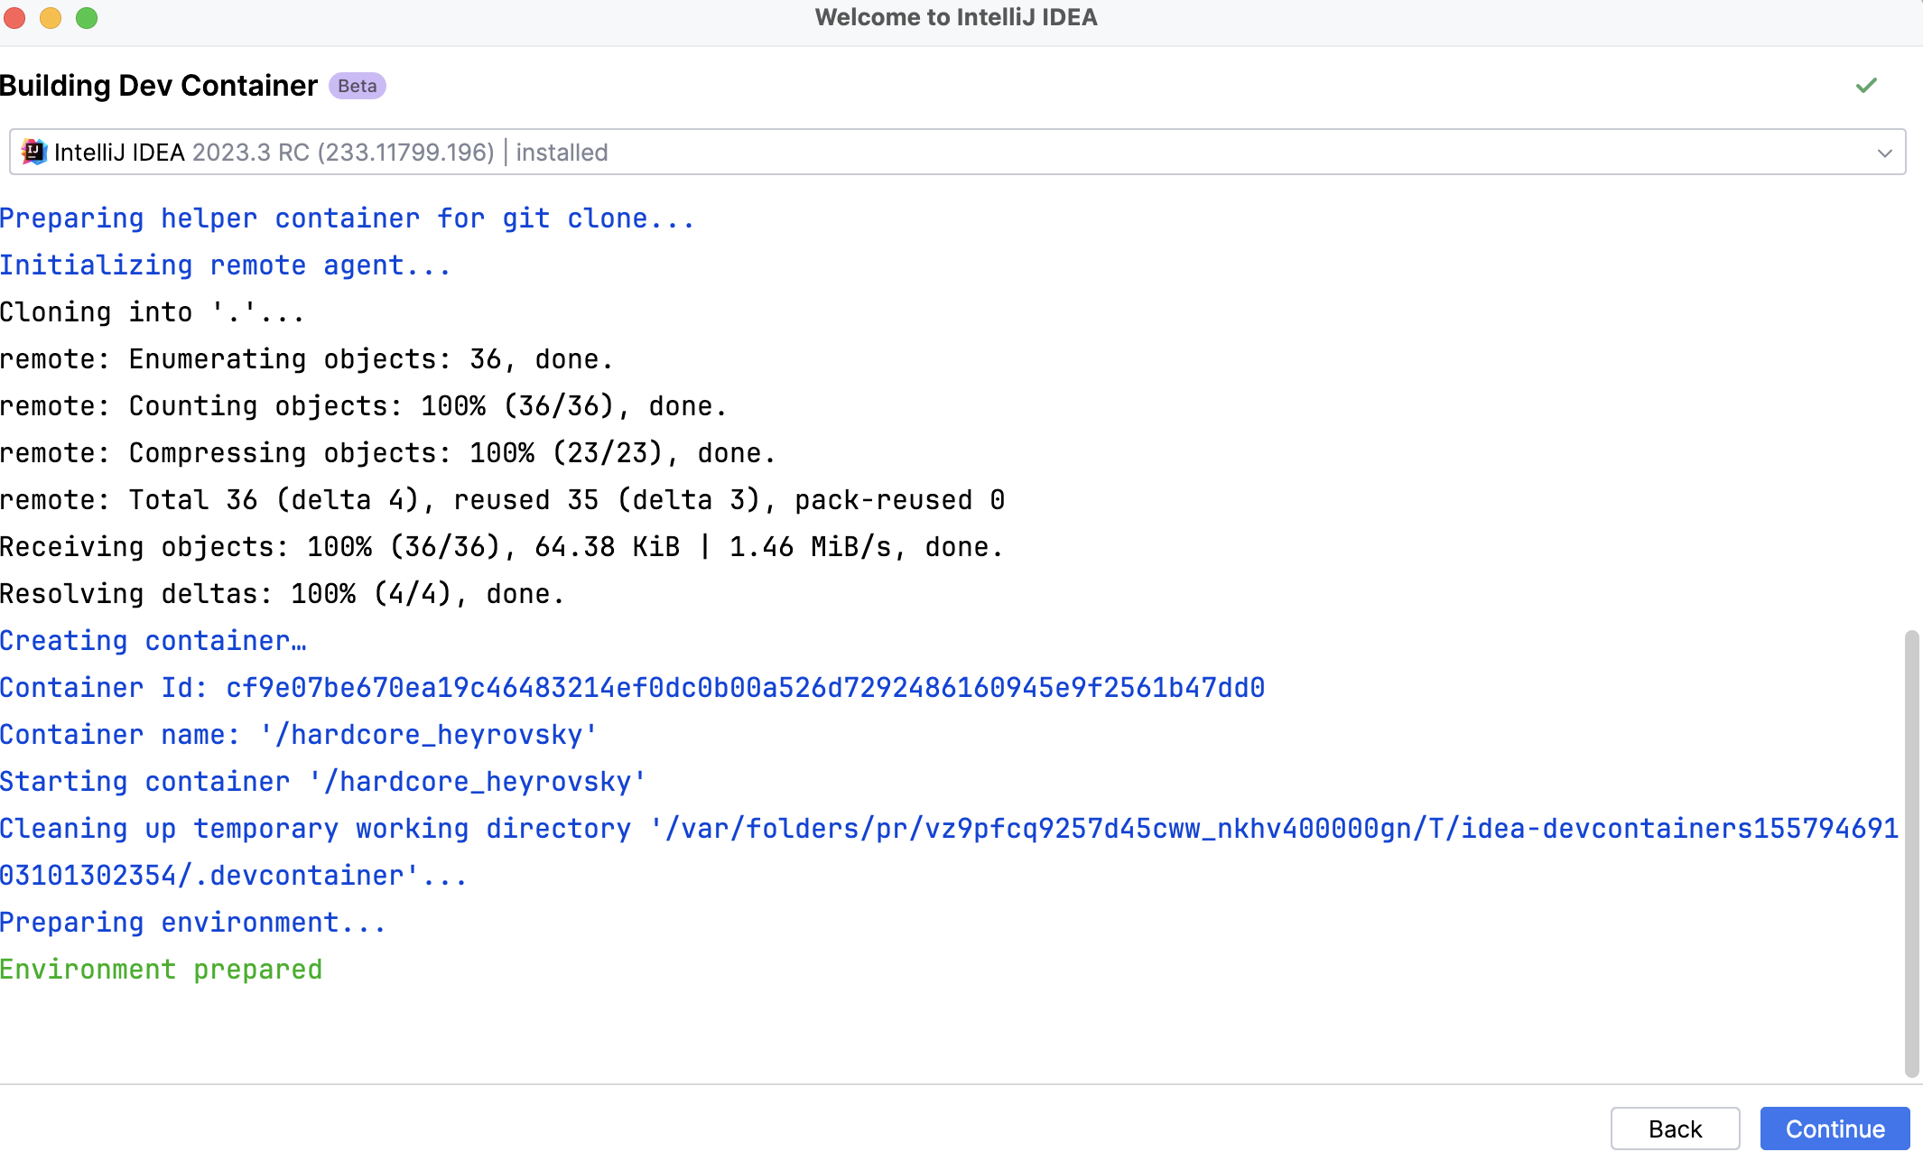This screenshot has height=1161, width=1923.
Task: Expand the IDE version dropdown chevron
Action: (x=1884, y=153)
